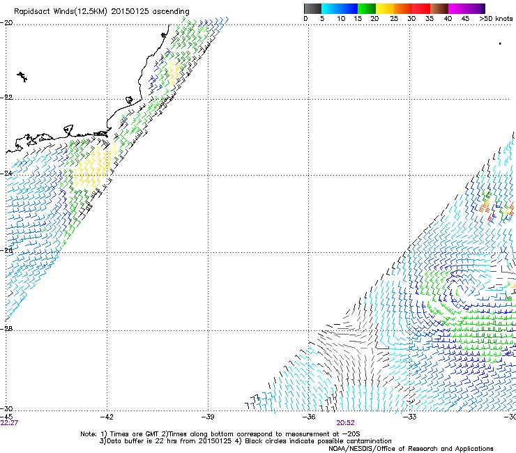
Task: Click the '30' label on the color scale
Action: [411, 18]
